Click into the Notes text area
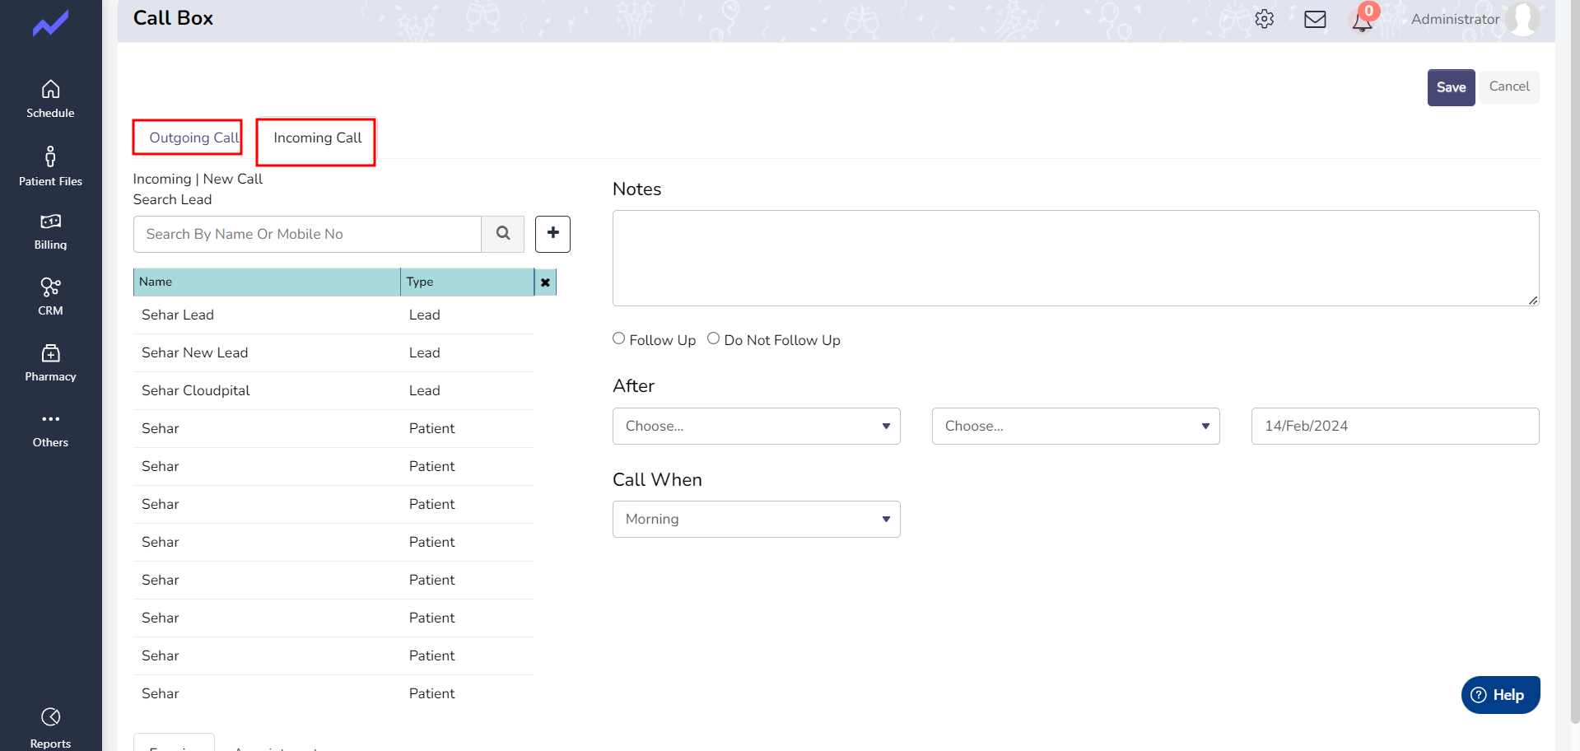 [x=1076, y=258]
